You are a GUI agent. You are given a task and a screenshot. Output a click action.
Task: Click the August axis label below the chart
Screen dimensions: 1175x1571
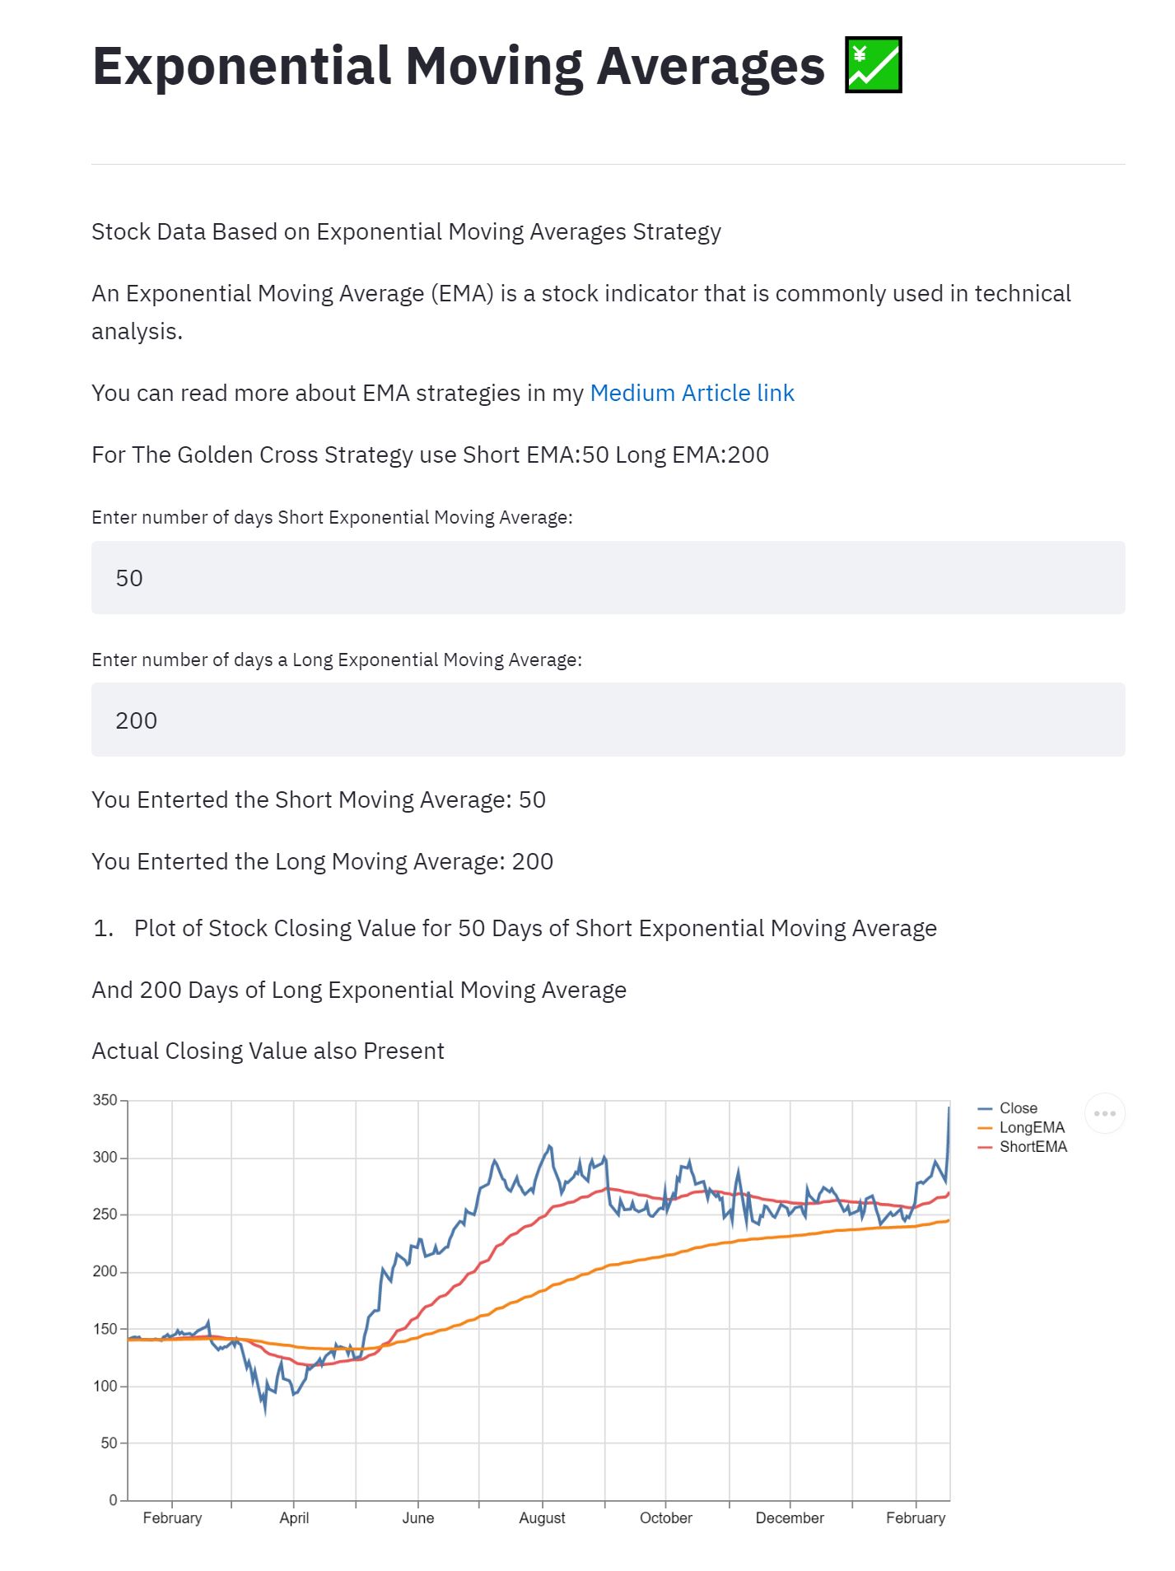543,1517
